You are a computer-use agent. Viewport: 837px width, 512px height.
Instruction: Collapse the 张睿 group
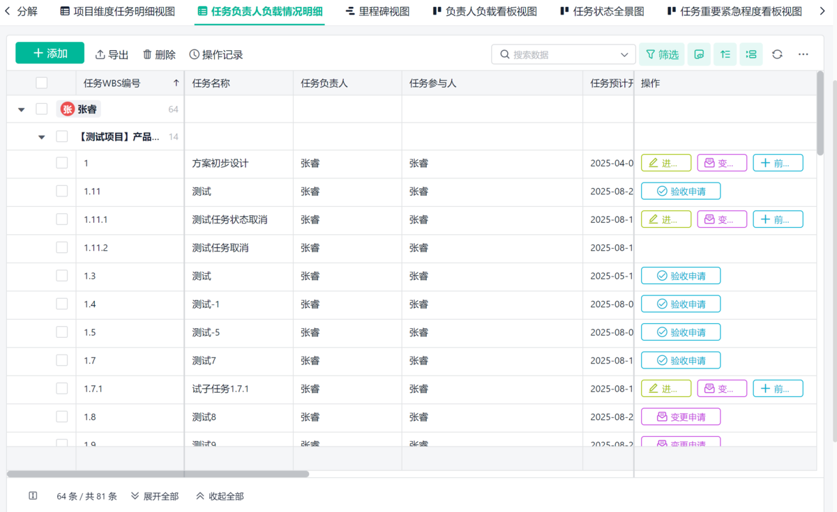(22, 109)
